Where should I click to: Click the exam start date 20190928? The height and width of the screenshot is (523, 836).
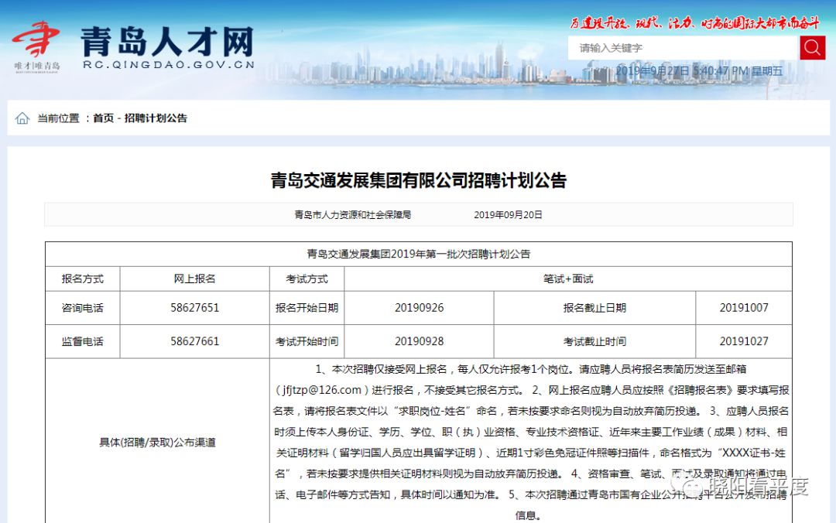coord(419,342)
